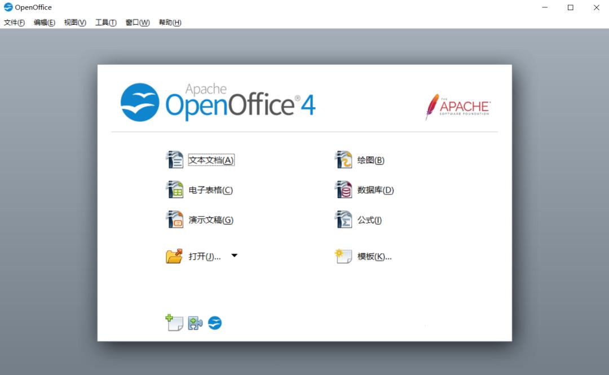Create a new 数据库(D) database
Viewport: 609px width, 375px height.
(375, 190)
